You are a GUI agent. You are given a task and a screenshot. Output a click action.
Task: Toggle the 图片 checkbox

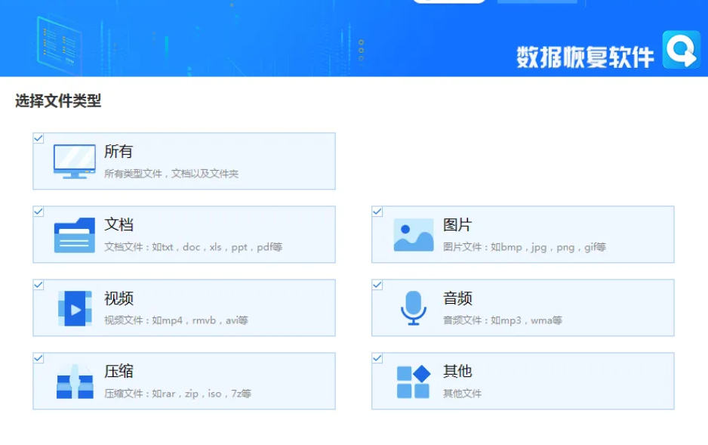[x=377, y=212]
